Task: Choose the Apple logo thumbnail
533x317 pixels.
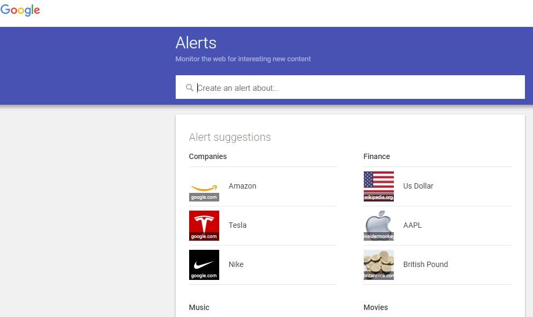Action: [379, 226]
